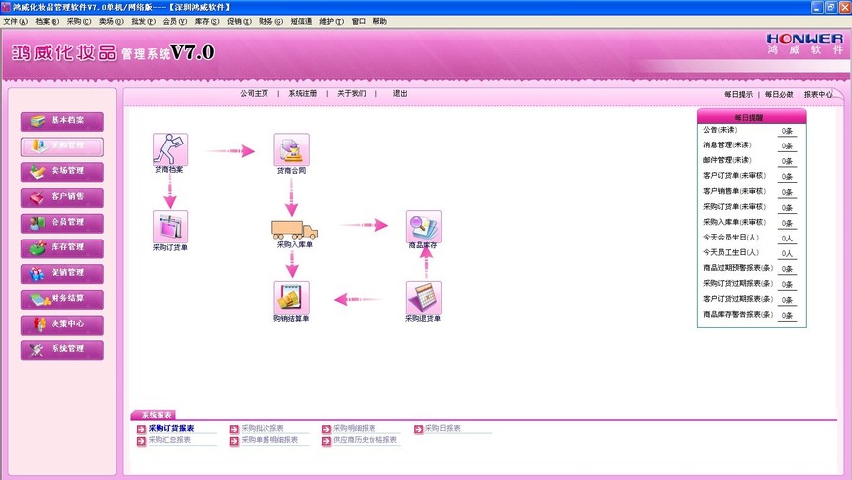The width and height of the screenshot is (852, 480).
Task: Open the 文件(A) menu
Action: coord(15,21)
